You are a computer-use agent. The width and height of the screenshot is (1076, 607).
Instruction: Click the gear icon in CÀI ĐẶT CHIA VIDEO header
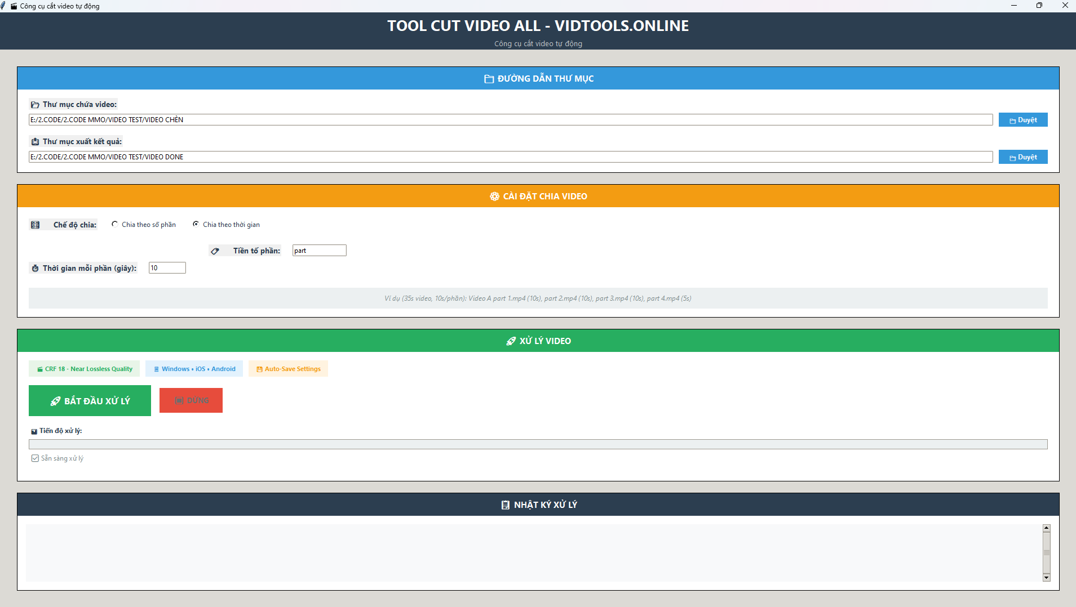pyautogui.click(x=493, y=196)
